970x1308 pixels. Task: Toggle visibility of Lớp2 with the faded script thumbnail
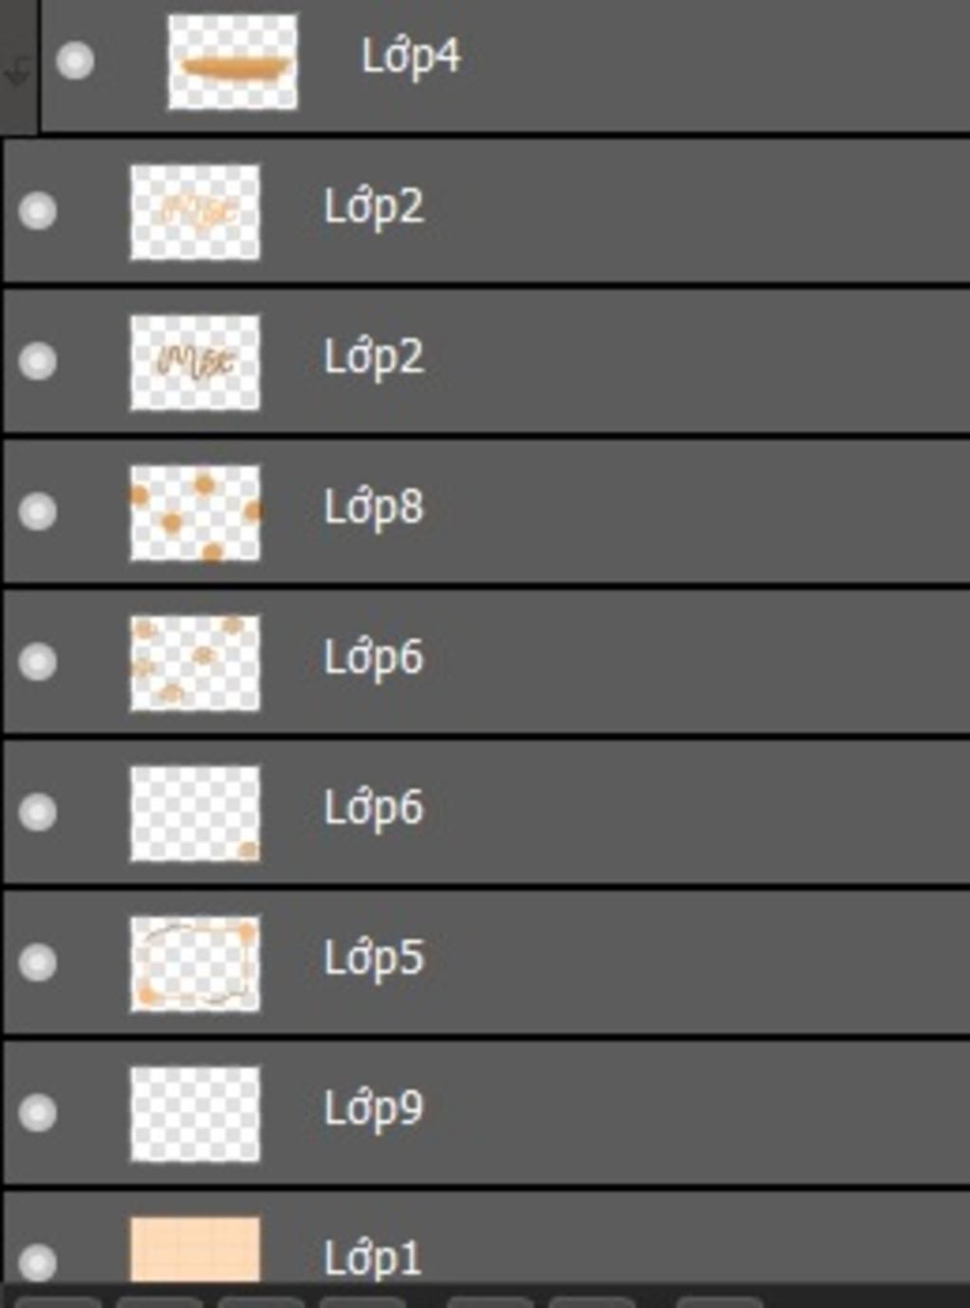[38, 210]
